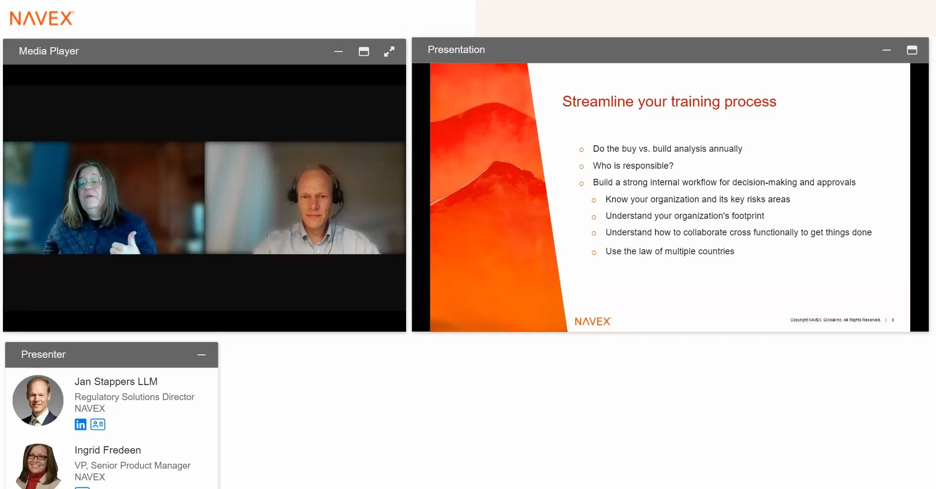
Task: Click the headset speaker's video feed
Action: pyautogui.click(x=305, y=198)
